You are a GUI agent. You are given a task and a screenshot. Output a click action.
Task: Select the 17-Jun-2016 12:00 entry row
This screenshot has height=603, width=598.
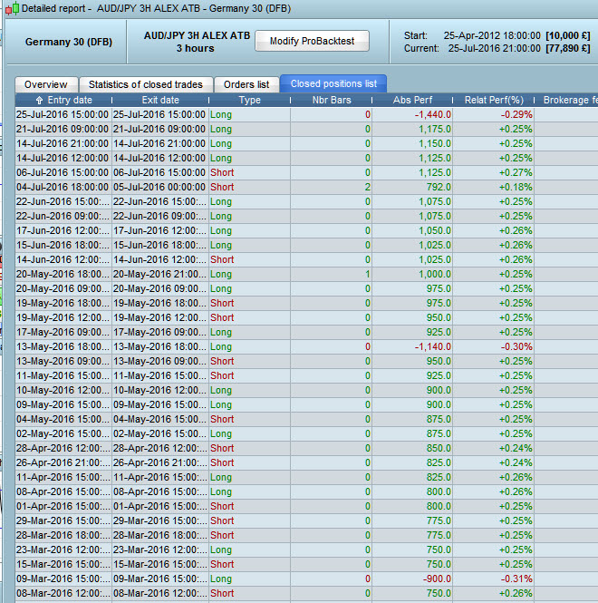306,230
